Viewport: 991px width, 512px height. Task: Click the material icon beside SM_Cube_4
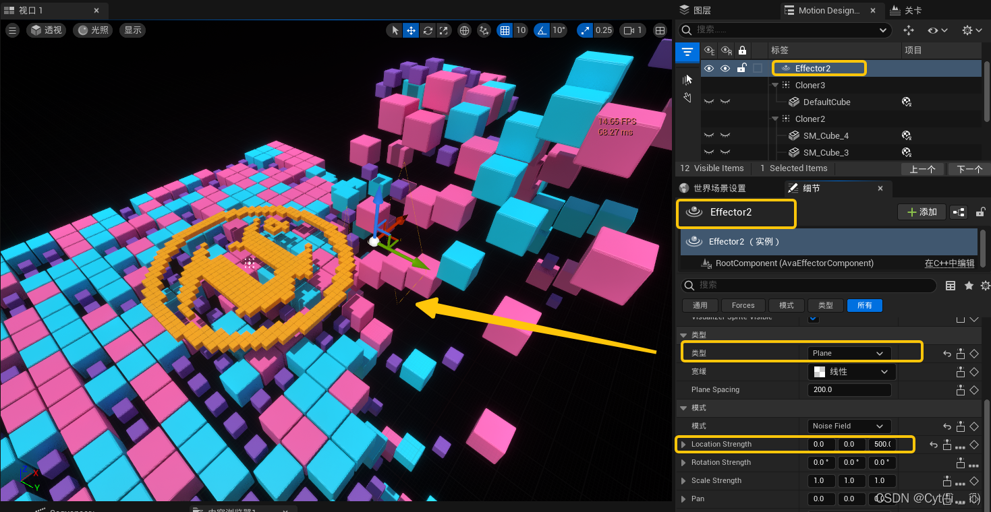tap(907, 135)
